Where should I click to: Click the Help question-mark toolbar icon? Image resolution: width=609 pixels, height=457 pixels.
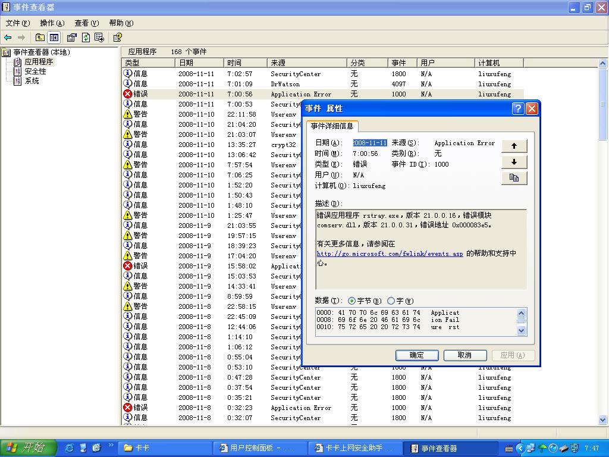pyautogui.click(x=117, y=37)
